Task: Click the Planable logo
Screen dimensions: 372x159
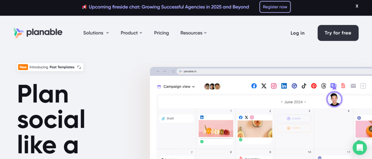Action: [38, 33]
